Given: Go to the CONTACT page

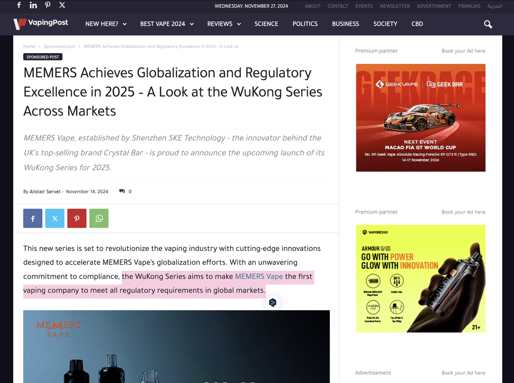Looking at the screenshot, I should click(x=338, y=6).
